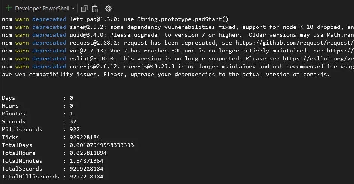Expand the Developer PowerShell dropdown arrow
Viewport: 354px width, 184px height.
(73, 8)
